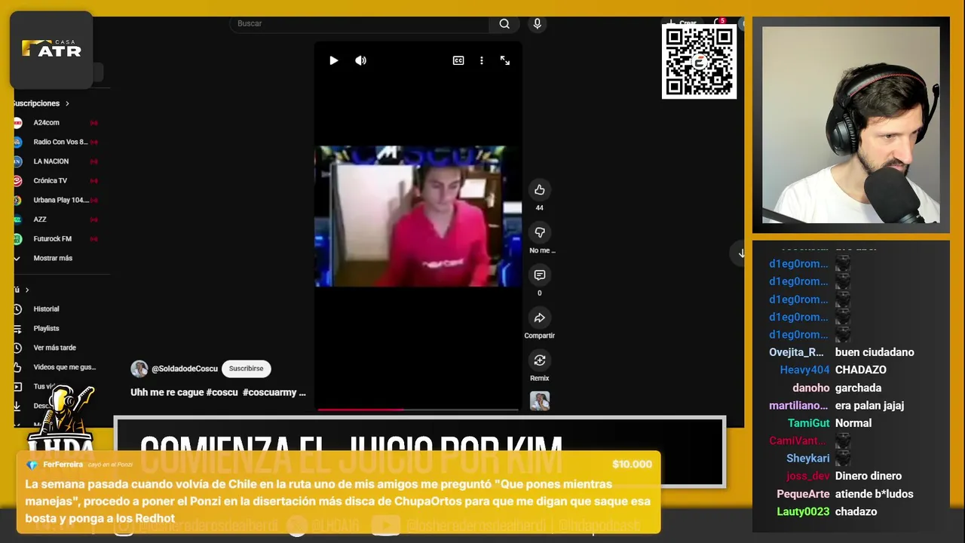Toggle closed captions on the short
The height and width of the screenshot is (543, 965).
pos(458,60)
